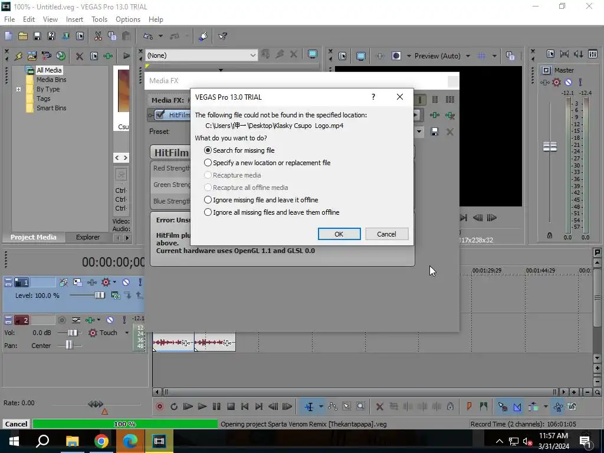This screenshot has width=604, height=453.
Task: Open Touch automation mode dropdown on track 2
Action: click(127, 333)
